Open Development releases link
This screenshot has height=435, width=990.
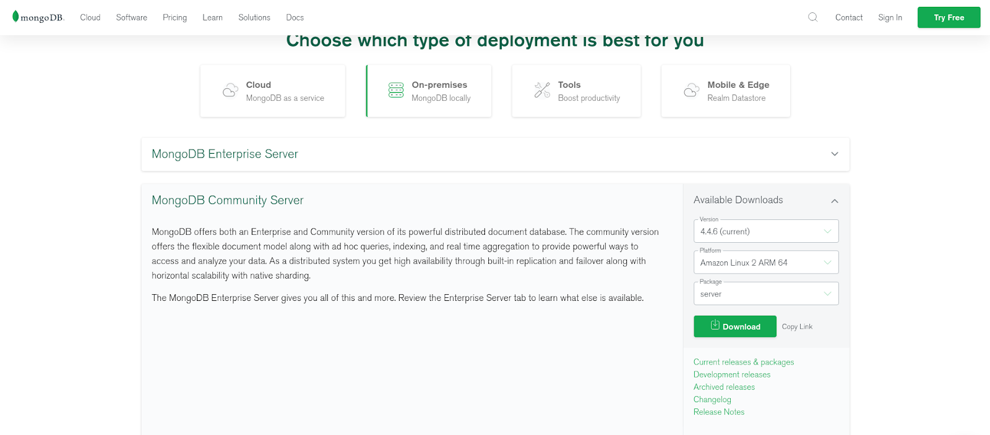coord(732,374)
